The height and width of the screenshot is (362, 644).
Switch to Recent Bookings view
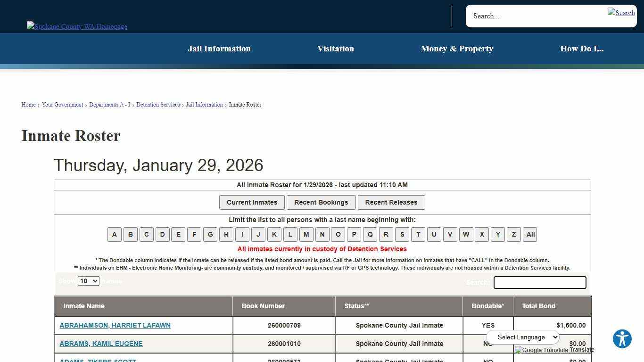click(321, 202)
